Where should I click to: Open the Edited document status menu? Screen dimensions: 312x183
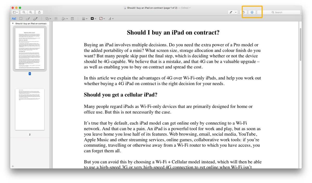pyautogui.click(x=185, y=8)
